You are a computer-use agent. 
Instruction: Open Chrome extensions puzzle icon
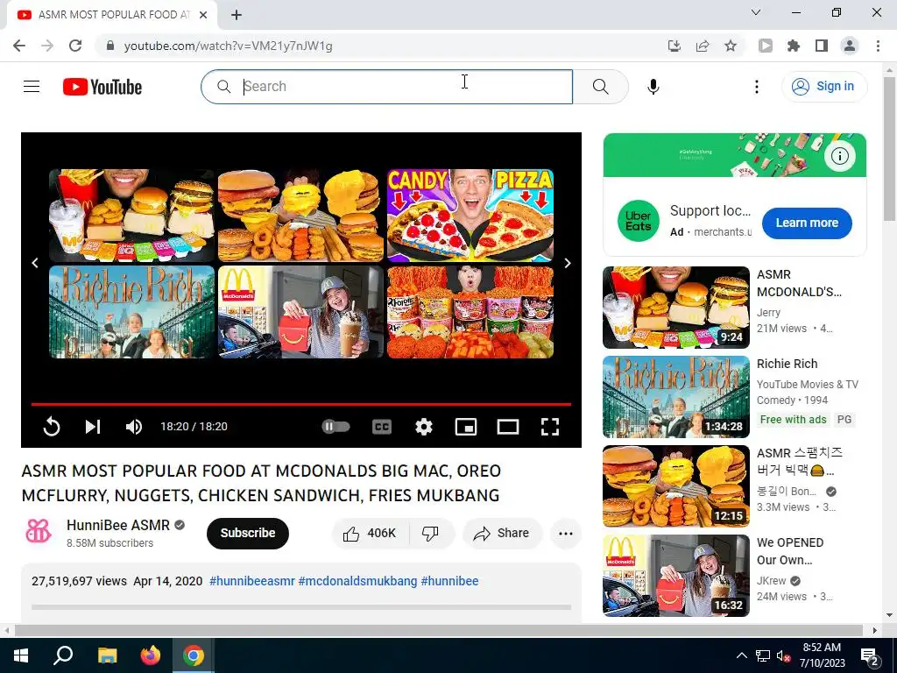click(794, 46)
